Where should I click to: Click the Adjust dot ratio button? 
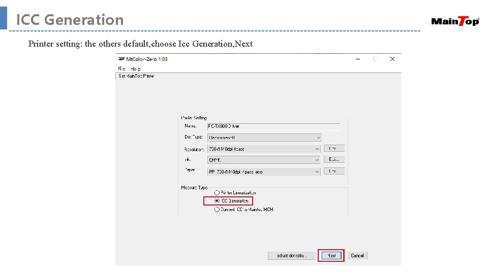pyautogui.click(x=292, y=256)
